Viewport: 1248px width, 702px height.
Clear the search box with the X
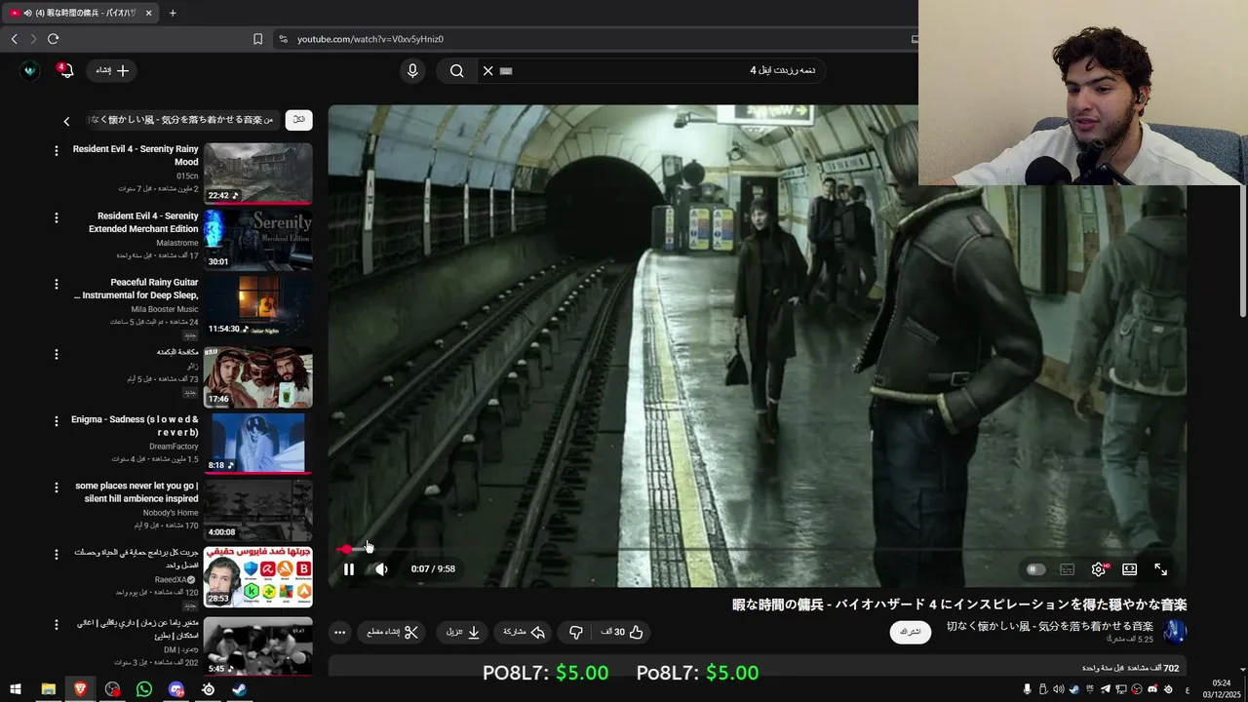[487, 70]
